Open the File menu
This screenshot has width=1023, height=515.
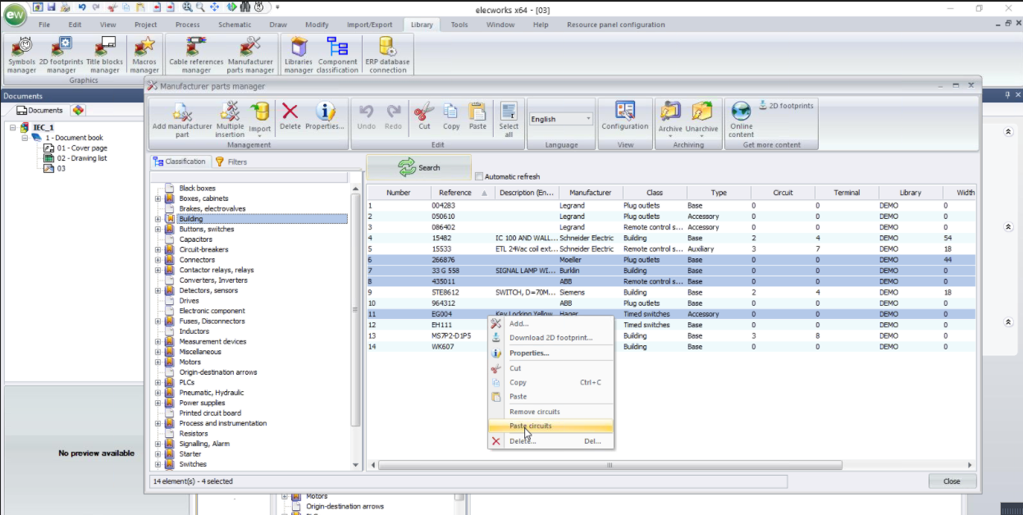pyautogui.click(x=44, y=25)
